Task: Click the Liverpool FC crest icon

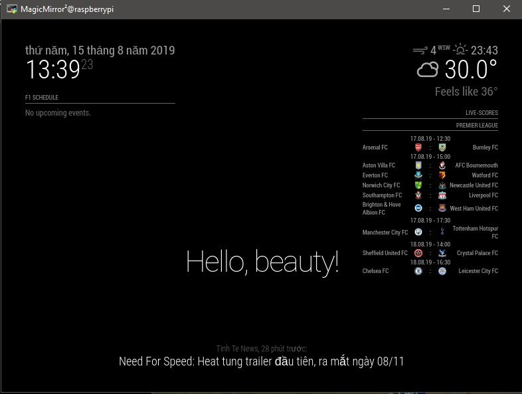Action: 442,195
